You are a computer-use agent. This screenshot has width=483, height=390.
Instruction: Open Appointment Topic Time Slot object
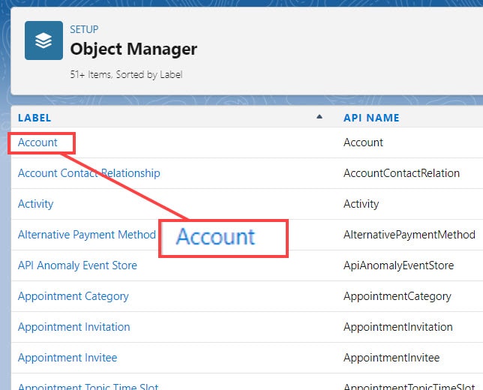[x=88, y=386]
